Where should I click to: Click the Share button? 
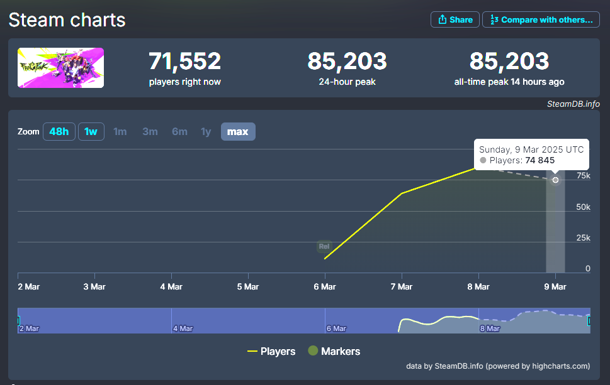click(455, 20)
